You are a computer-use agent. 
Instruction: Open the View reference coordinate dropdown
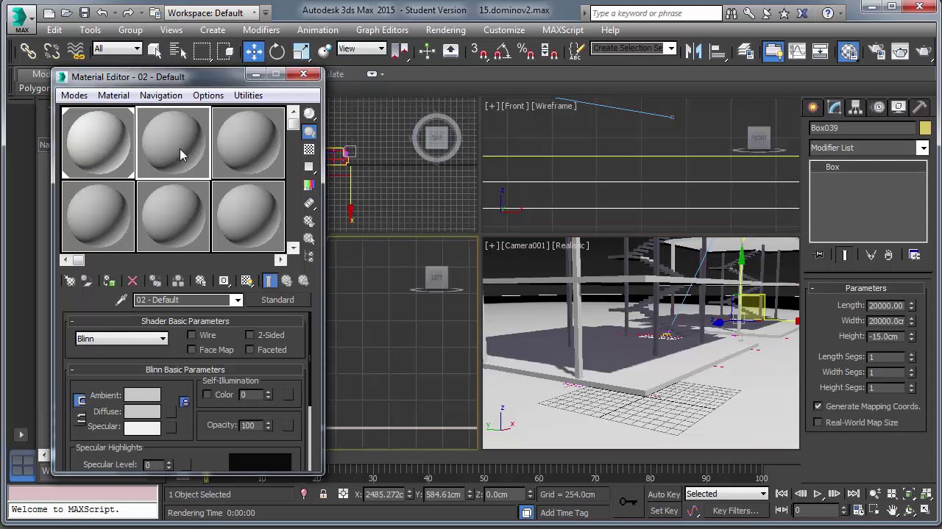(x=361, y=49)
